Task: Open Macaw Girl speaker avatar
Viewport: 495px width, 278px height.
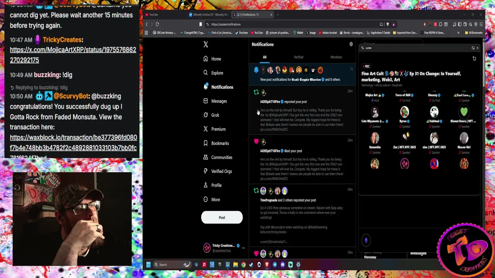Action: point(464,138)
